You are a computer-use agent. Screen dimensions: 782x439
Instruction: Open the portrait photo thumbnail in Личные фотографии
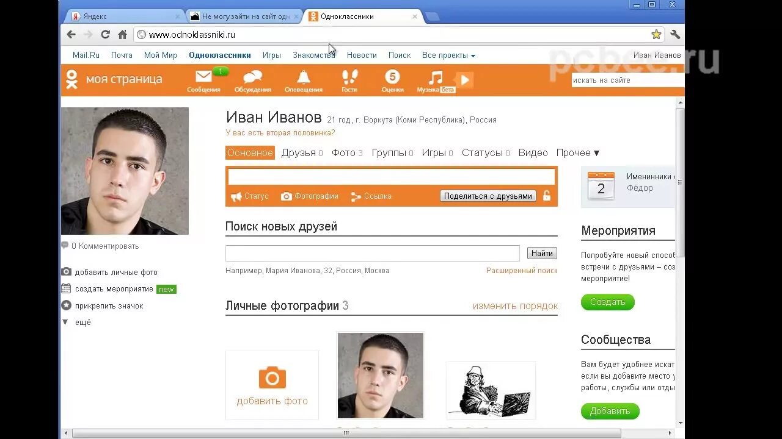381,376
